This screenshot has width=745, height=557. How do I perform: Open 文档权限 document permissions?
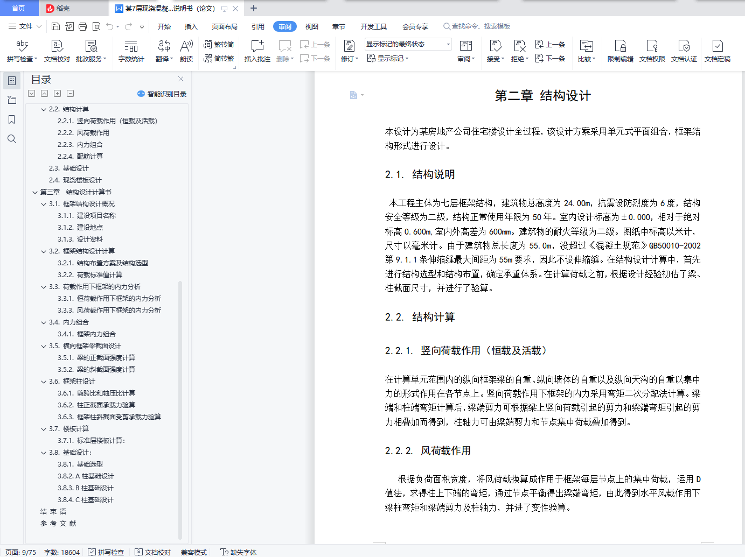tap(652, 51)
